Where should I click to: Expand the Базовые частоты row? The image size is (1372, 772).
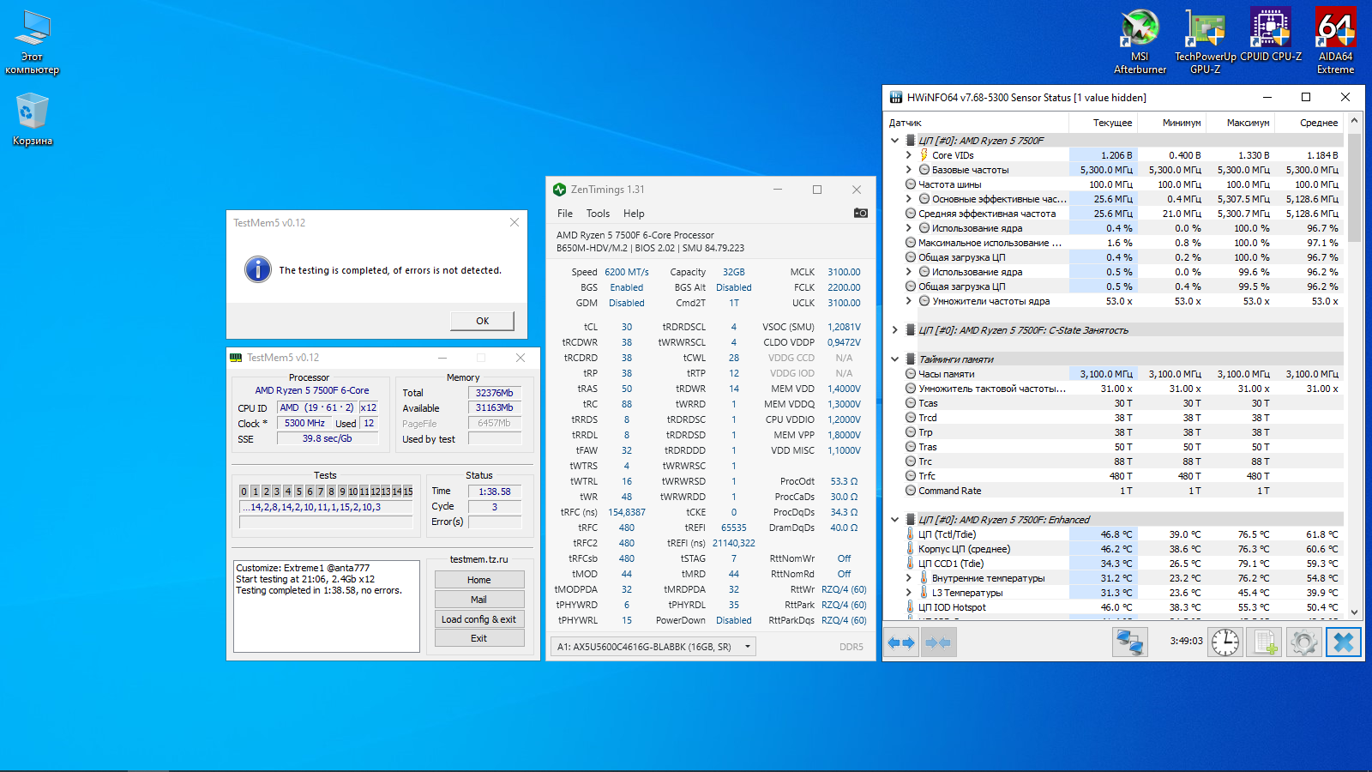(x=909, y=170)
